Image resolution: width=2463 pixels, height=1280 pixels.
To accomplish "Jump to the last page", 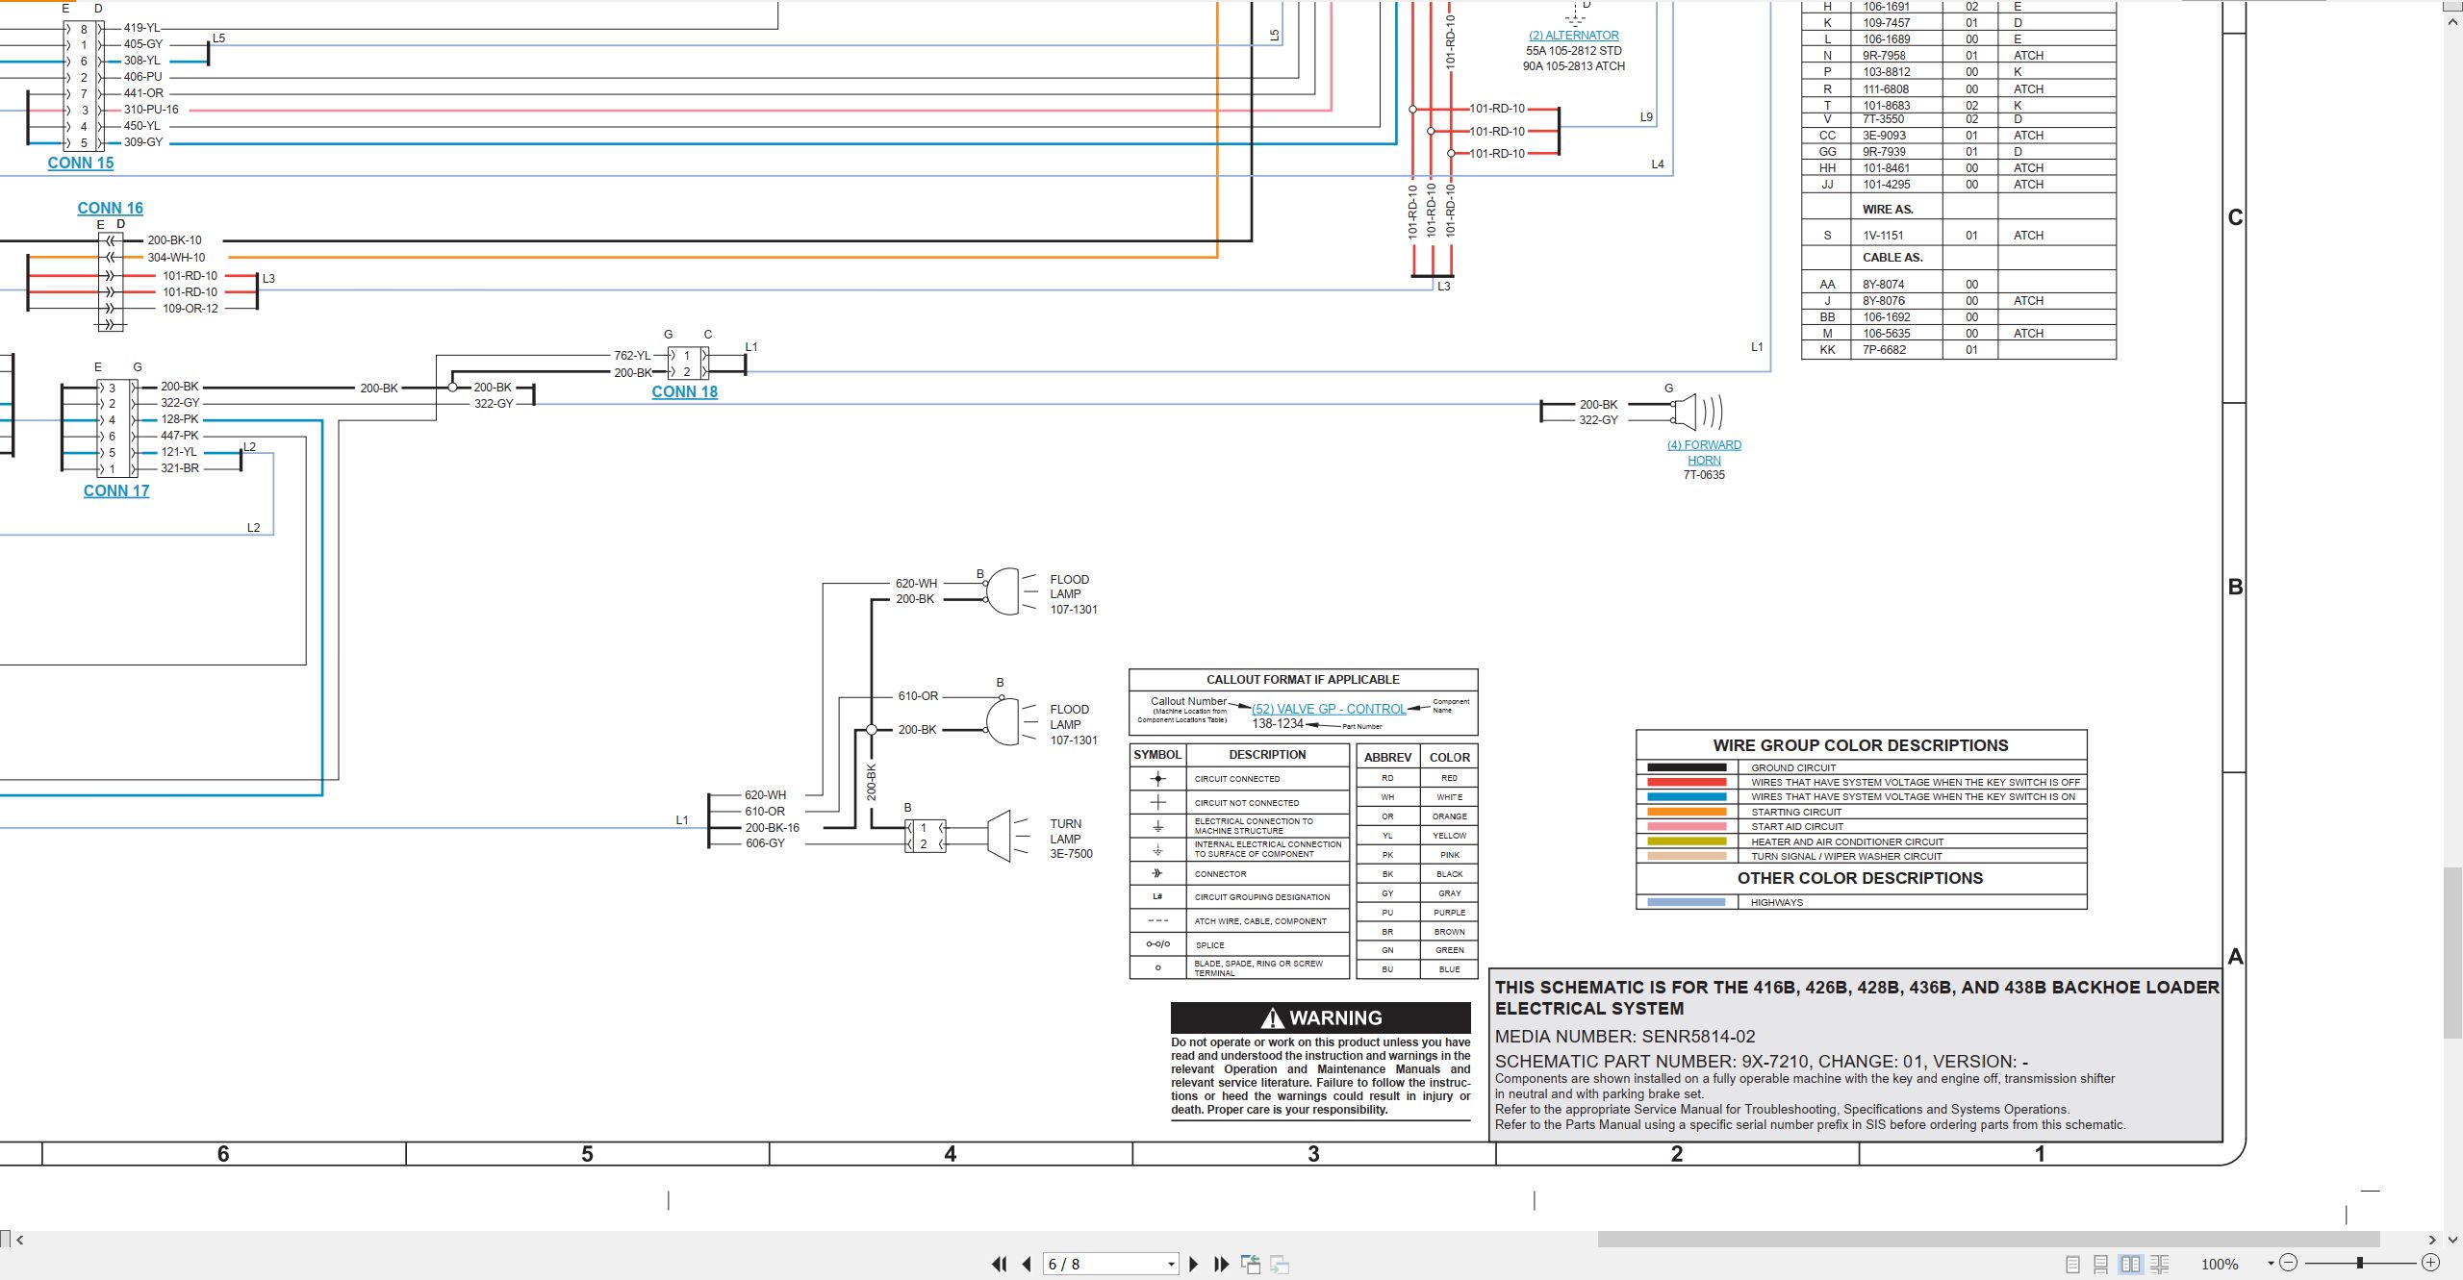I will (x=1222, y=1264).
